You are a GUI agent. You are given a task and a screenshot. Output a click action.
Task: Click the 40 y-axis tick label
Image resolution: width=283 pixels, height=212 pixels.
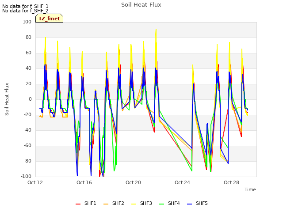coord(28,68)
